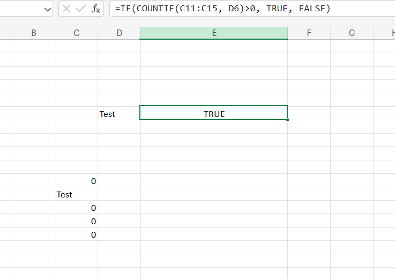Screen dimensions: 395x279
Task: Select column G header
Action: pos(352,33)
